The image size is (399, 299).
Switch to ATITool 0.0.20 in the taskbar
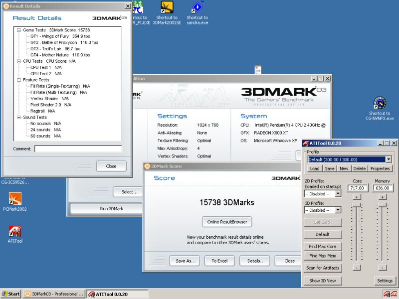point(117,294)
